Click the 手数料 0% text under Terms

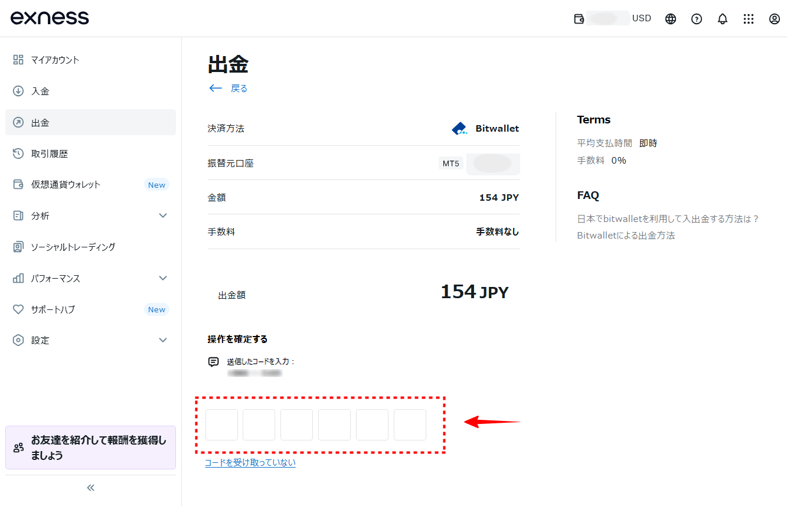pos(602,161)
